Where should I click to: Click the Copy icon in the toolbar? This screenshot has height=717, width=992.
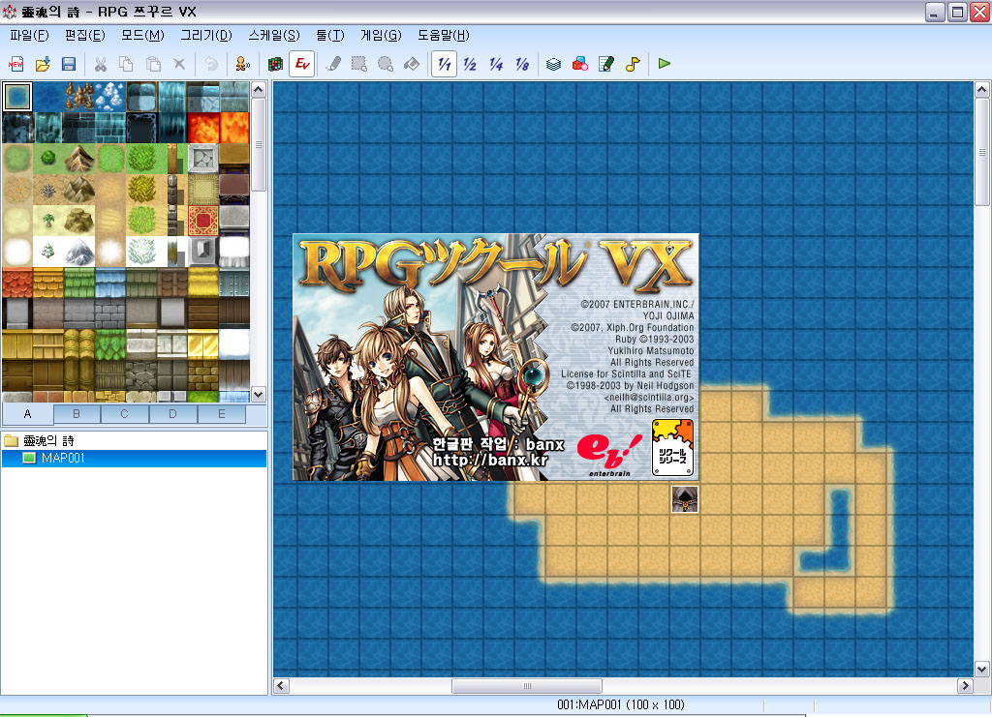[x=127, y=64]
